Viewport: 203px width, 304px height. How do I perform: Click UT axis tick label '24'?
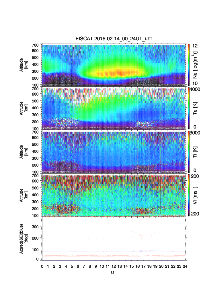pos(185,267)
